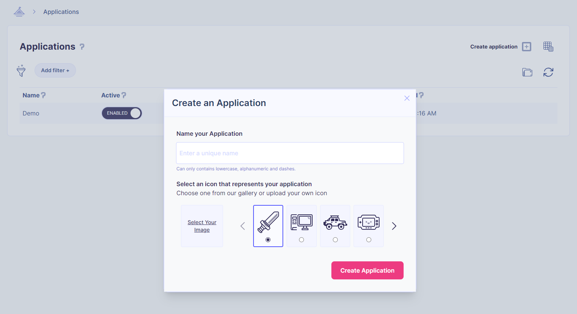Click the refresh arrows icon

[548, 72]
